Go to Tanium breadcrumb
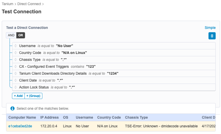The image size is (221, 134). tap(7, 4)
